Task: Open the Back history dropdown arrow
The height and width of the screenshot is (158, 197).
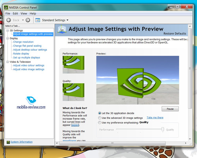Action: tap(23, 20)
